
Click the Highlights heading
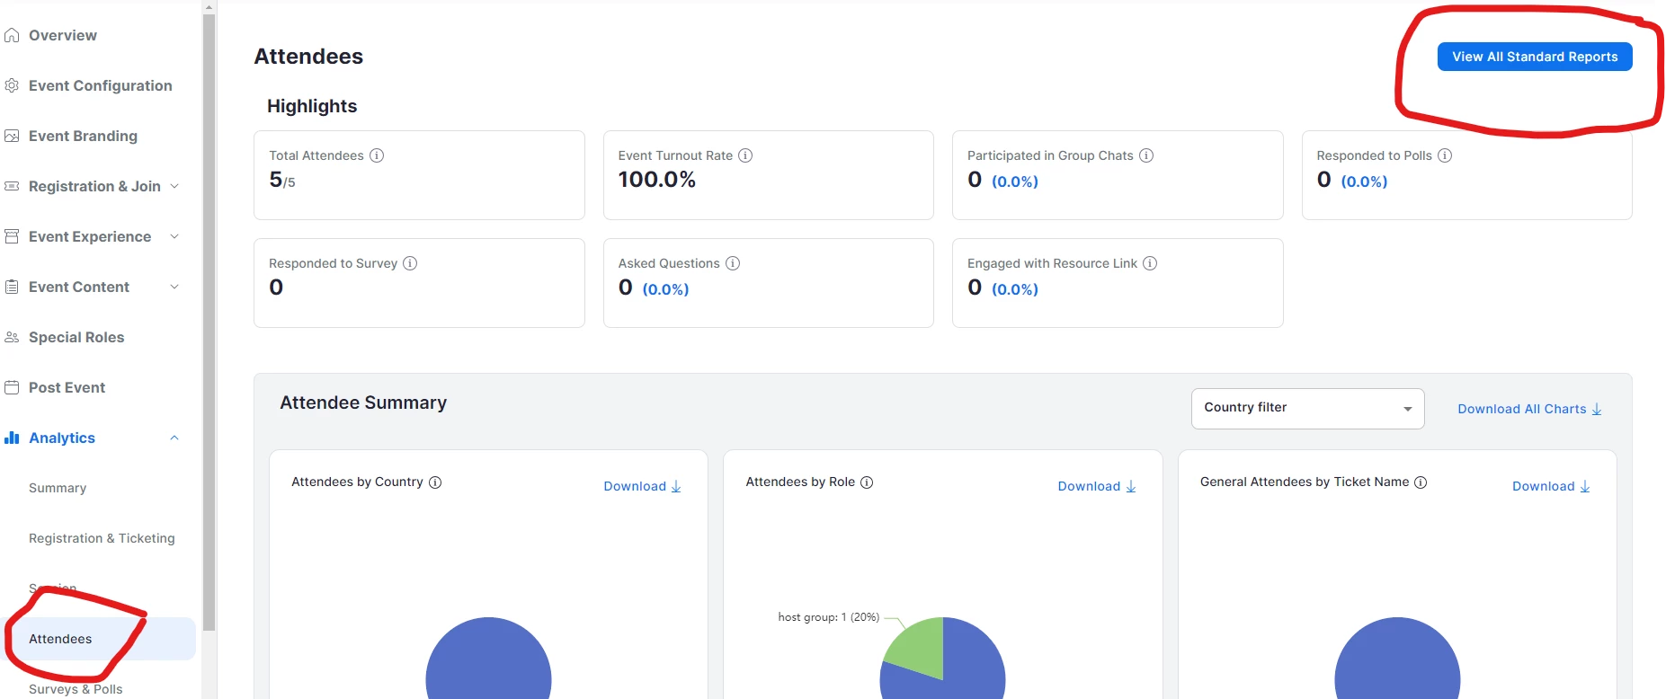(x=312, y=106)
